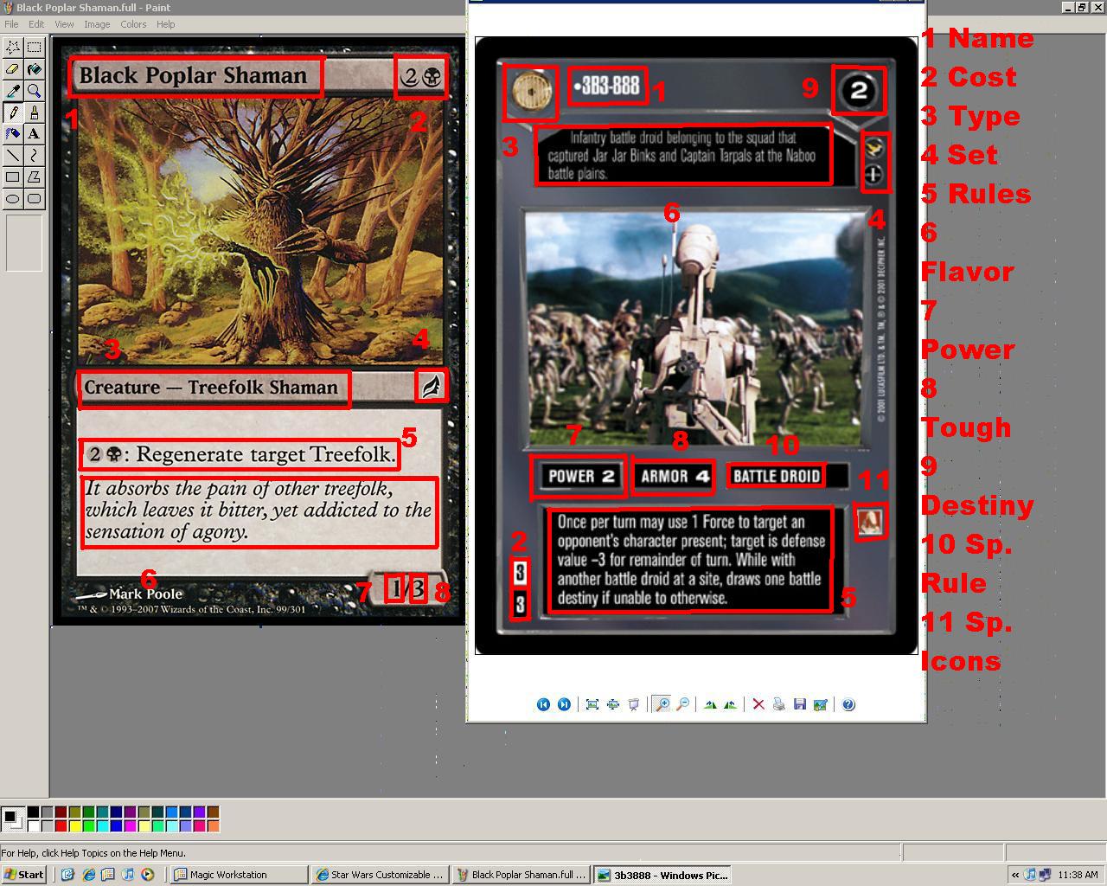Pick white from the color palette

(33, 825)
